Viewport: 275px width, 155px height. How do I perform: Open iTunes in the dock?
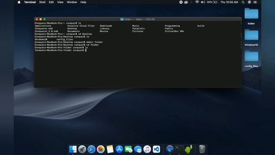pyautogui.click(x=147, y=149)
